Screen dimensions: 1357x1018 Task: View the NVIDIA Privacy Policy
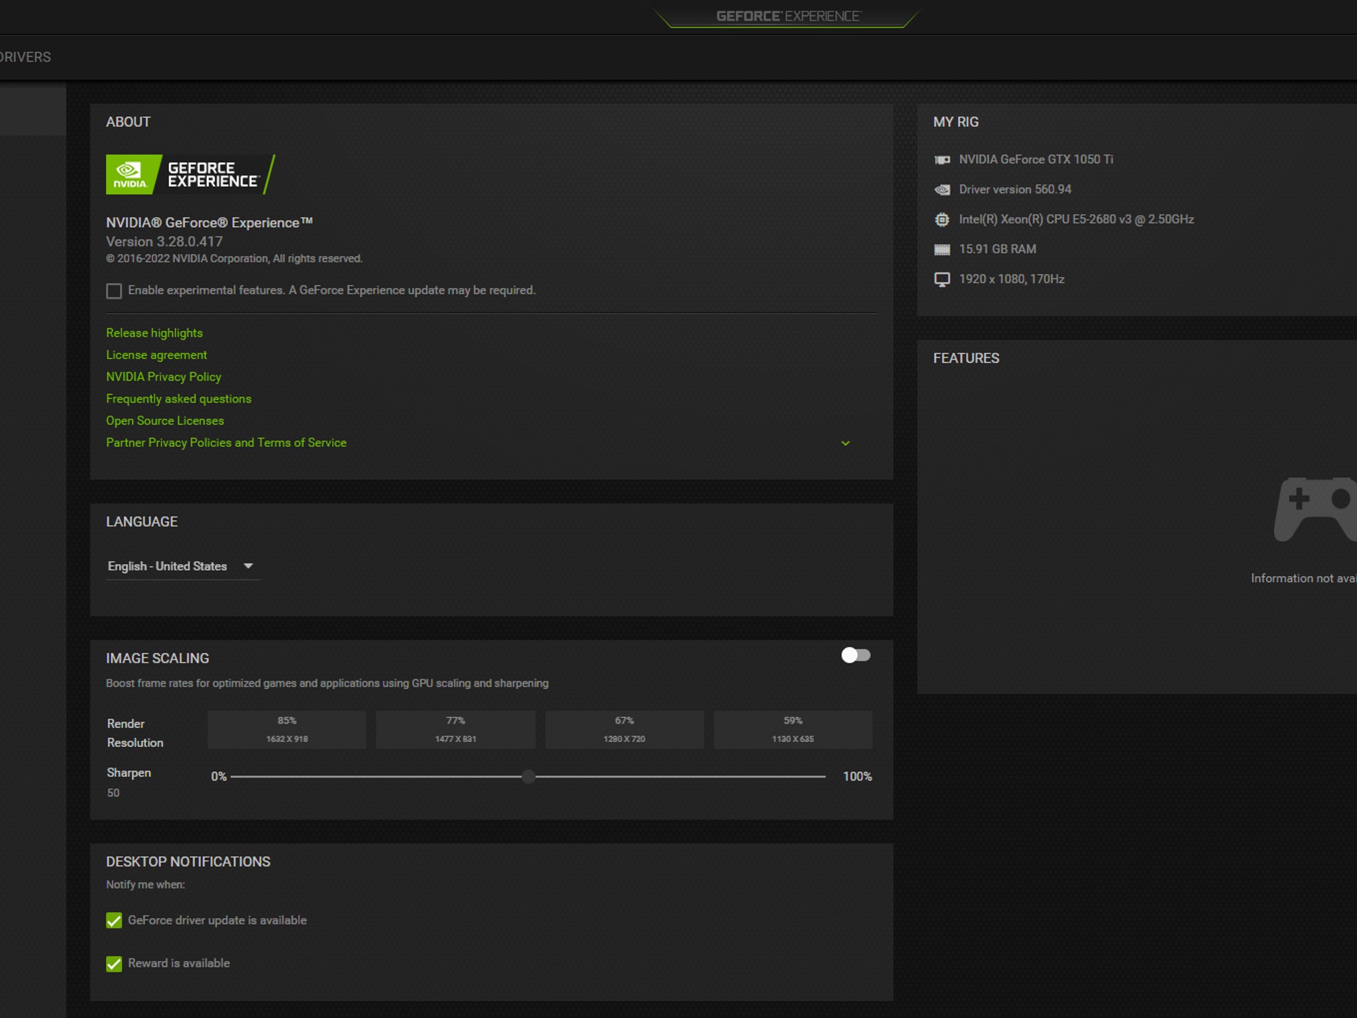164,376
